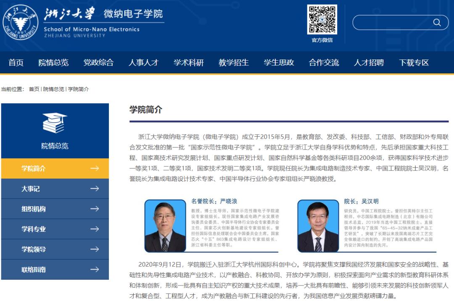The width and height of the screenshot is (454, 301).
Task: Switch to the 教学招生 section
Action: pos(234,62)
